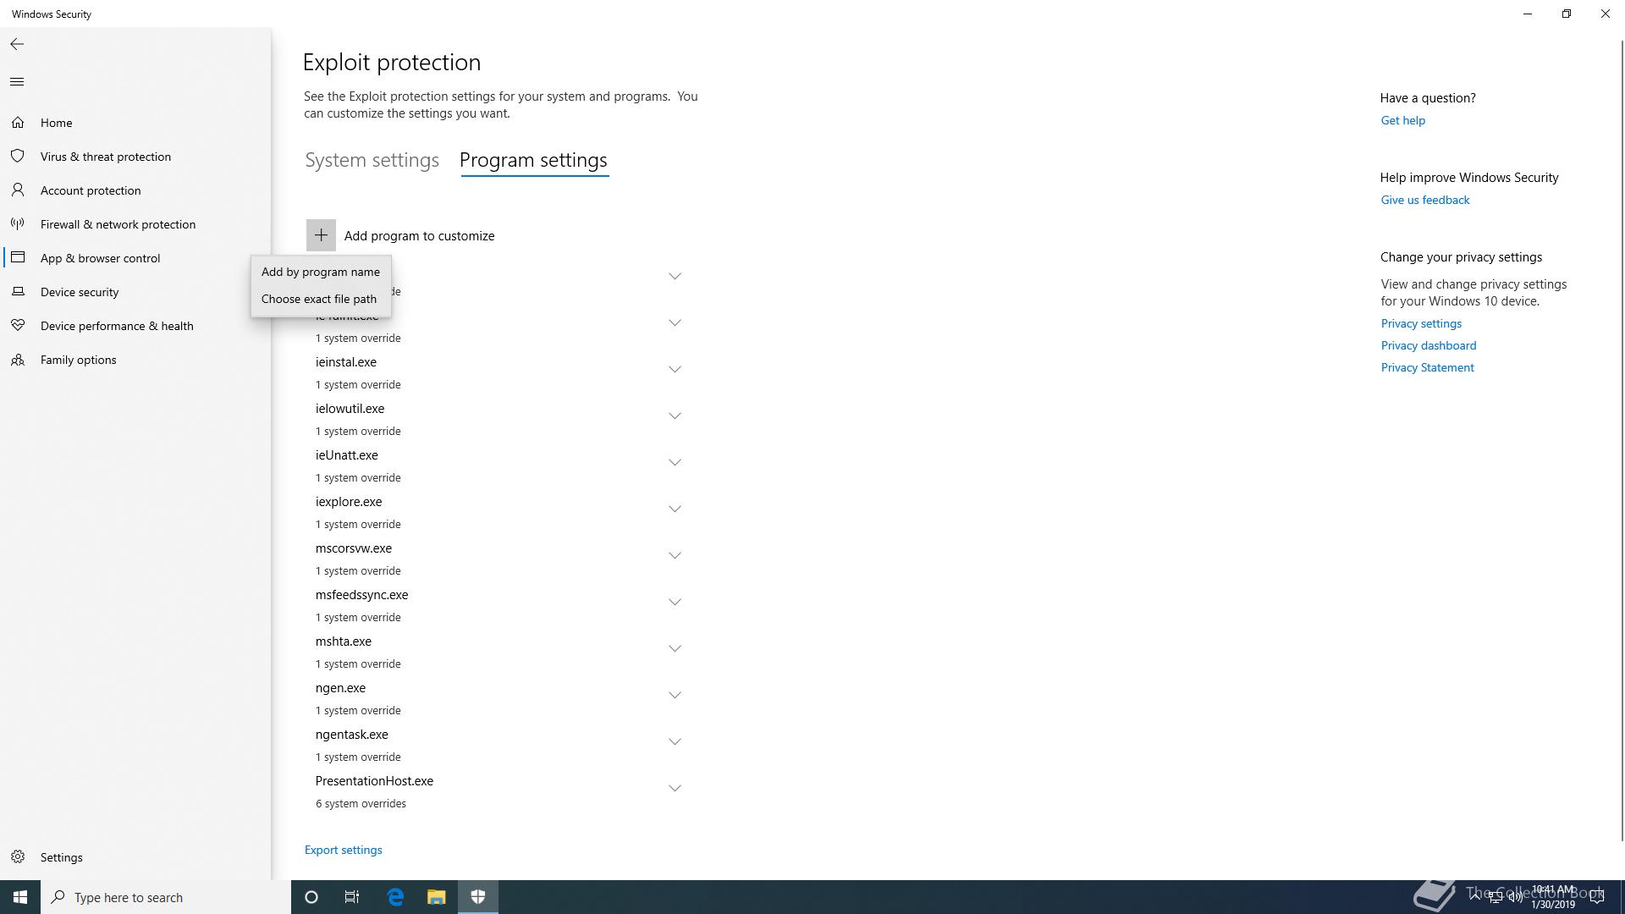The height and width of the screenshot is (914, 1625).
Task: Click the Get help link
Action: coord(1402,120)
